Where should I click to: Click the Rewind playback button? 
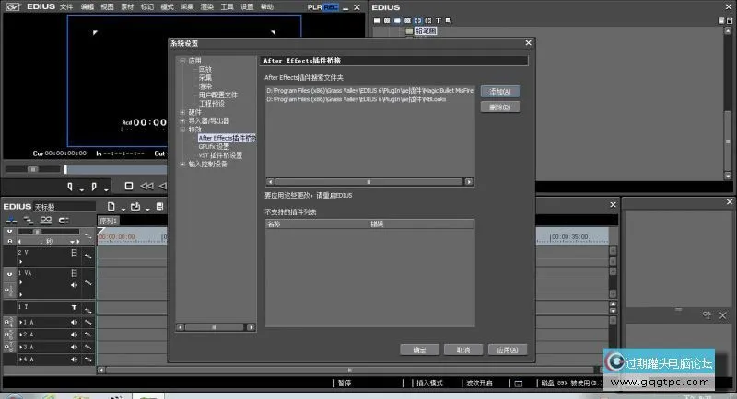tap(146, 186)
